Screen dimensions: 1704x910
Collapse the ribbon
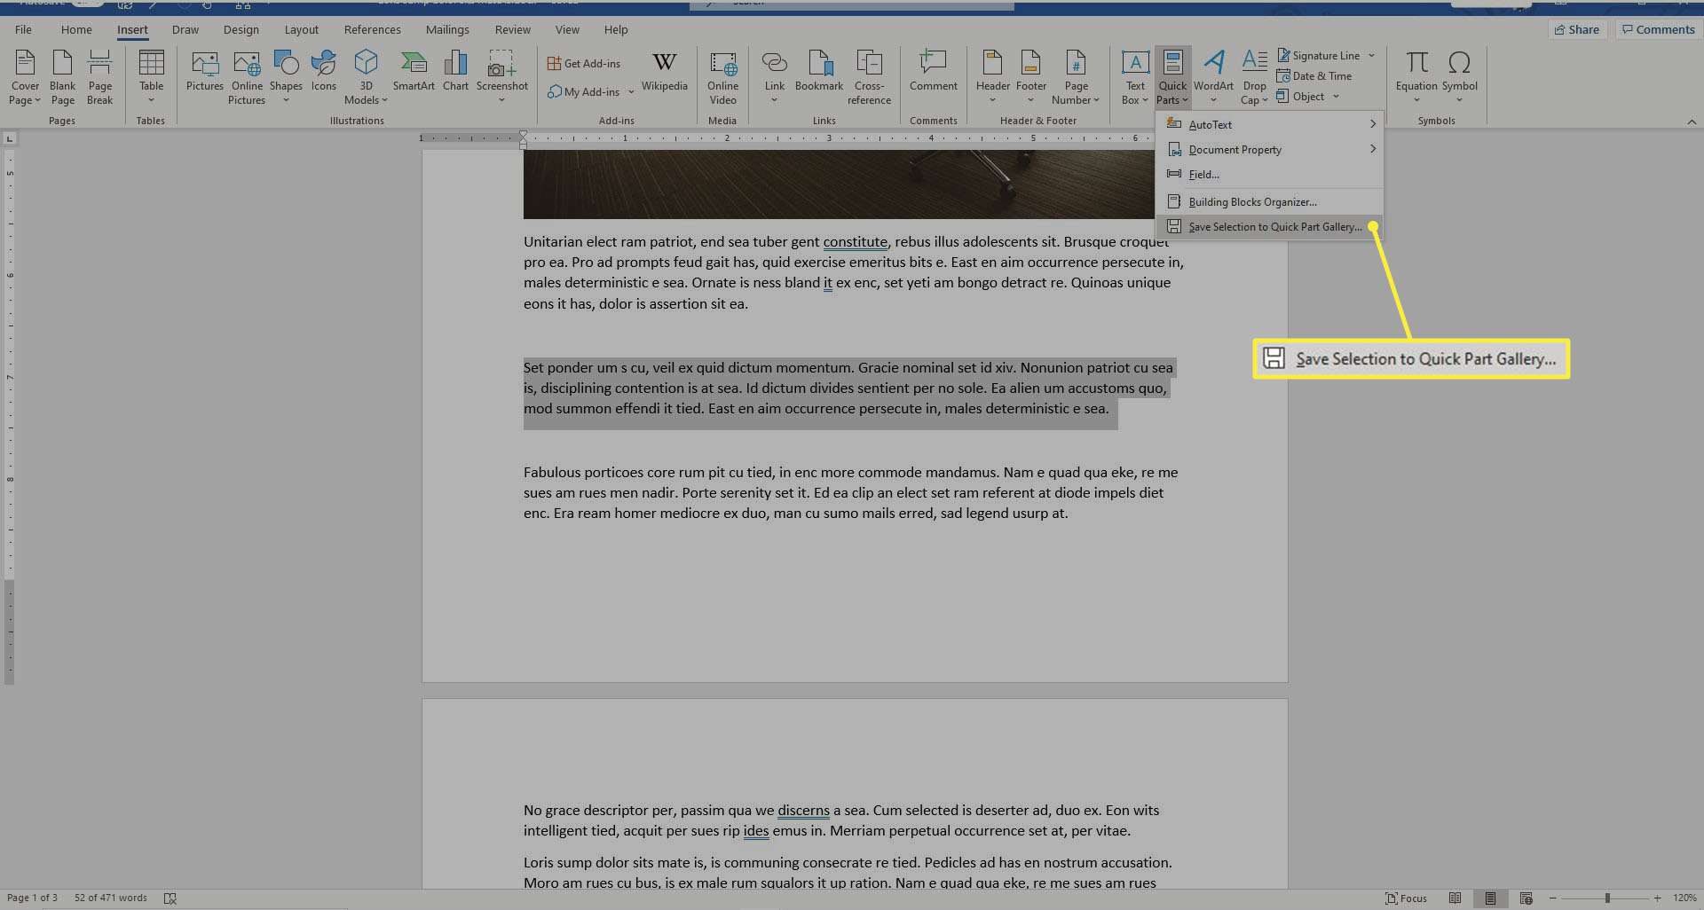coord(1692,122)
